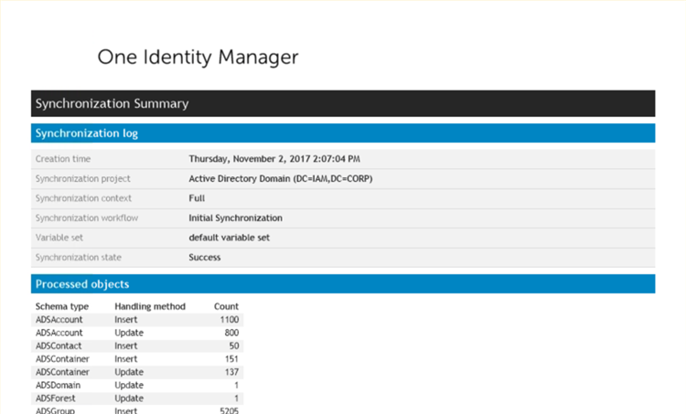Click Insert in the ADSContact row

[x=126, y=345]
